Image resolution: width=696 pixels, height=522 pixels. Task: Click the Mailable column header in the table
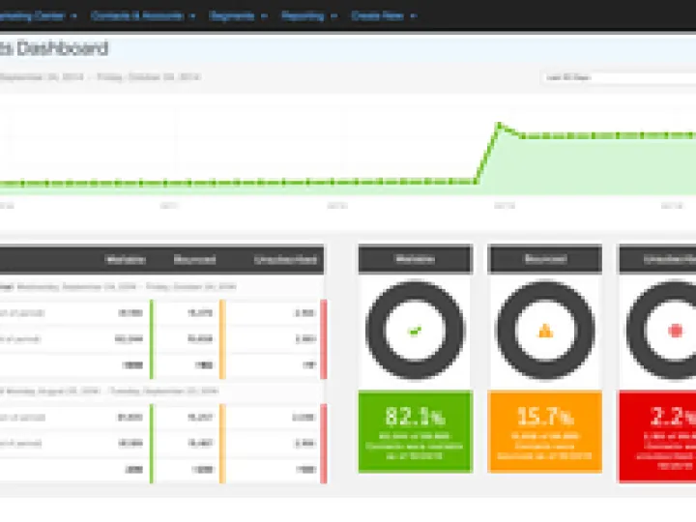[126, 259]
